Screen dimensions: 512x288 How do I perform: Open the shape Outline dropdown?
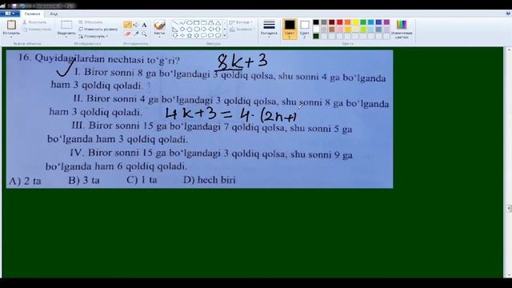[241, 22]
